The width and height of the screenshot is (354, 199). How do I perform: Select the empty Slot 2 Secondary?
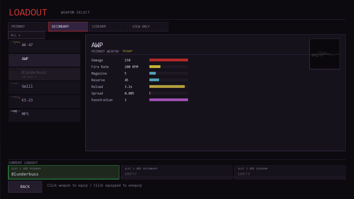[177, 172]
